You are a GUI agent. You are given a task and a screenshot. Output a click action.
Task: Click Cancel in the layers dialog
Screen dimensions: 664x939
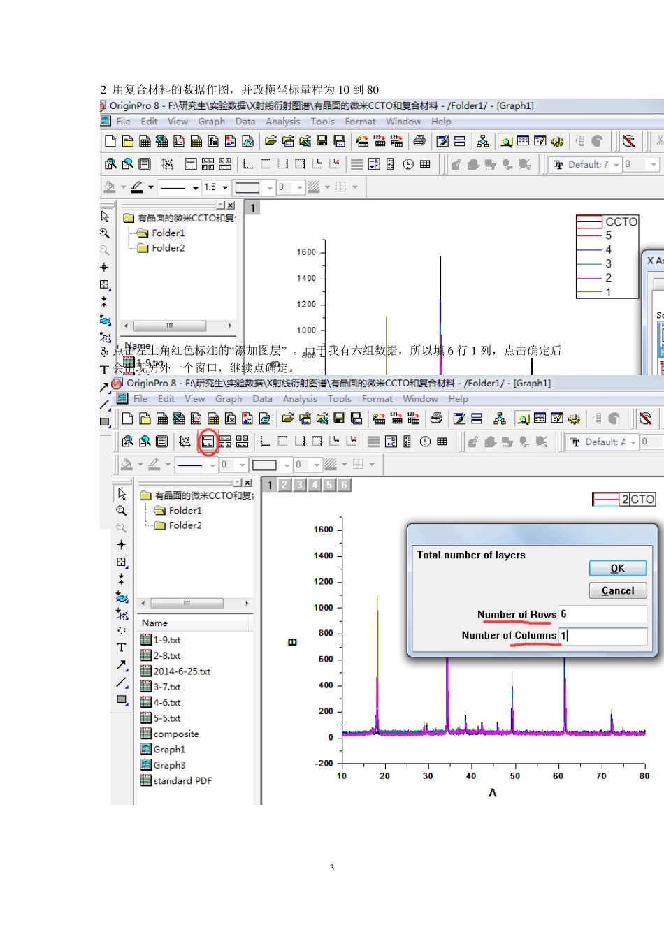point(617,590)
